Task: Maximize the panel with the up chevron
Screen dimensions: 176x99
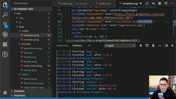Action: point(159,46)
